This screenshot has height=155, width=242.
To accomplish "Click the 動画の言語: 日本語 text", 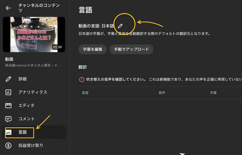I will (x=96, y=26).
